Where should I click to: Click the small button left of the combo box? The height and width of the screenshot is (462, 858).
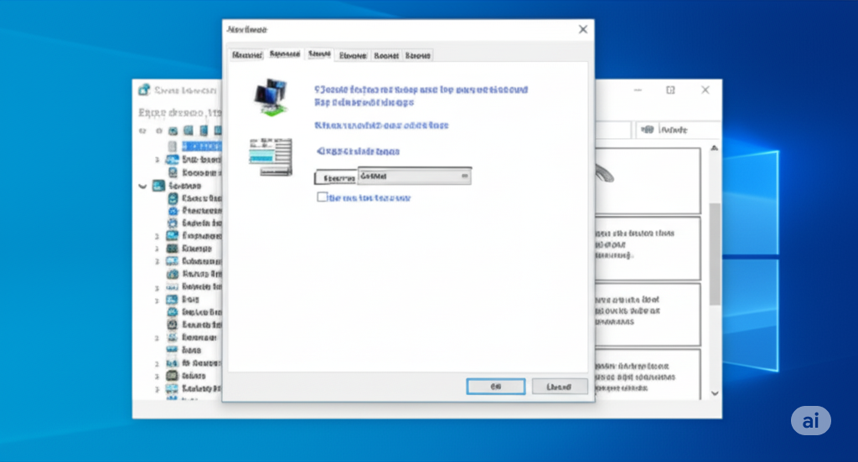click(336, 178)
